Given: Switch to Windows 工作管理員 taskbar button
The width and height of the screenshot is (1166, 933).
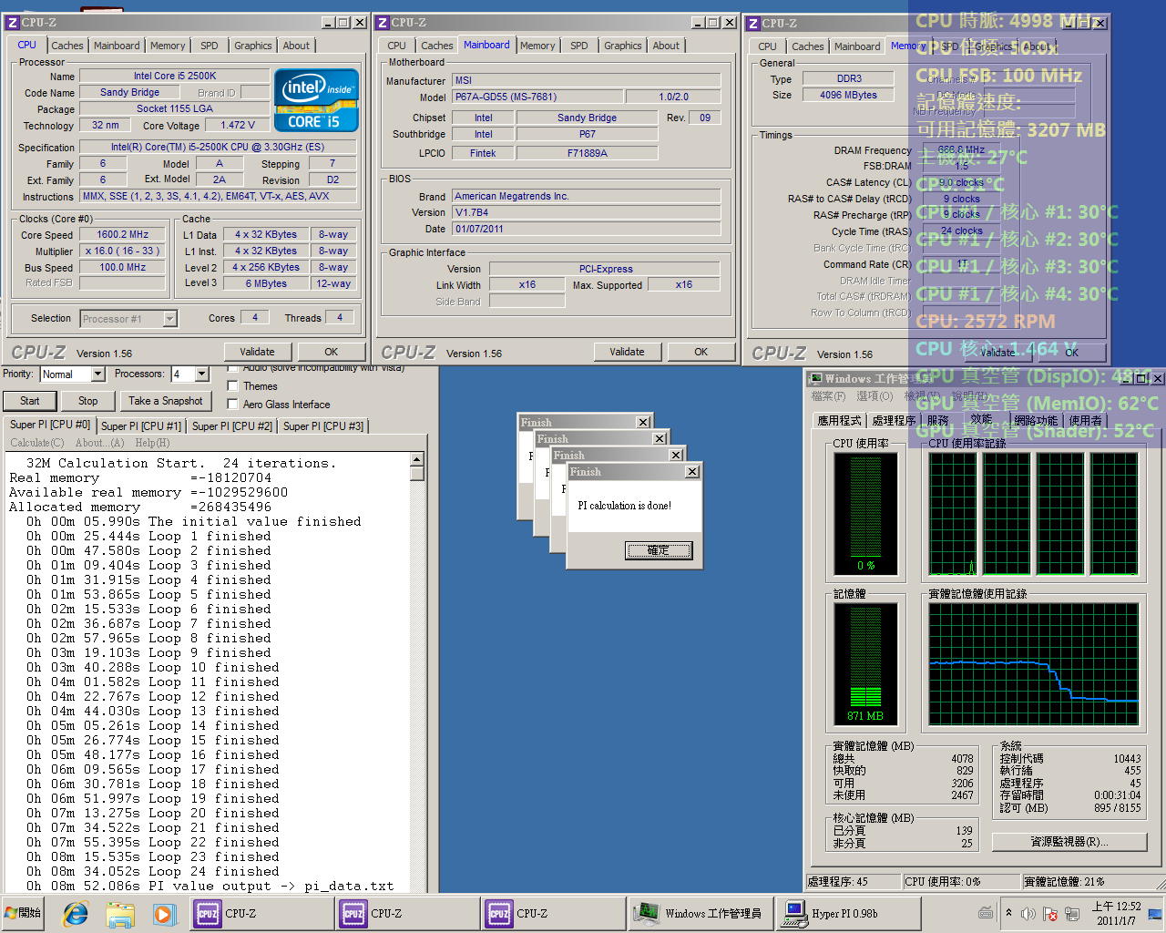Looking at the screenshot, I should (700, 913).
